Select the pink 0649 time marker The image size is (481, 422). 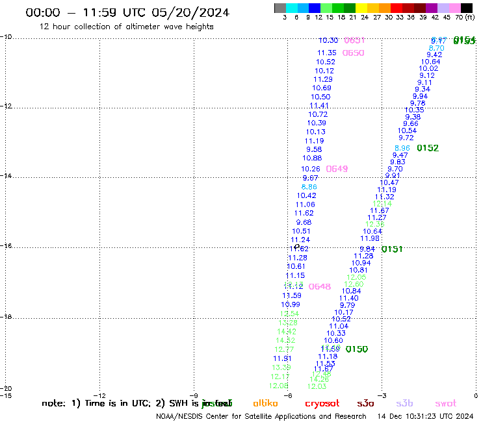point(337,169)
